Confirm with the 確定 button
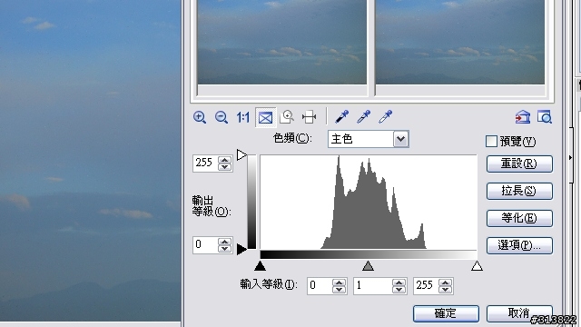 (x=446, y=313)
